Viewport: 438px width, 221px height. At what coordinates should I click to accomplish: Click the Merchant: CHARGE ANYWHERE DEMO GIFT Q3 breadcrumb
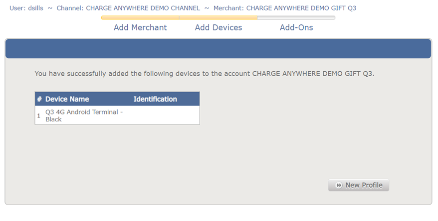pos(285,8)
